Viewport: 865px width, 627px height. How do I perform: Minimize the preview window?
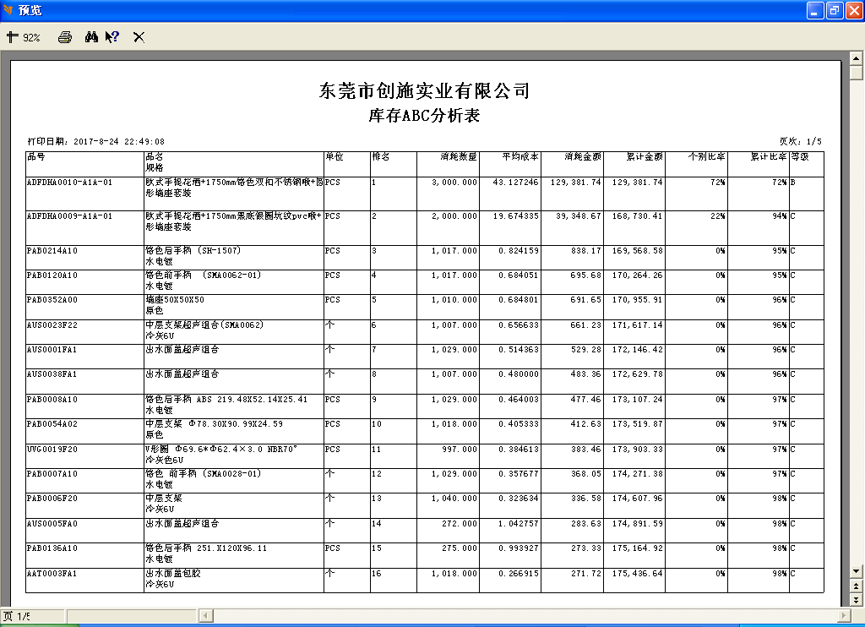(815, 10)
